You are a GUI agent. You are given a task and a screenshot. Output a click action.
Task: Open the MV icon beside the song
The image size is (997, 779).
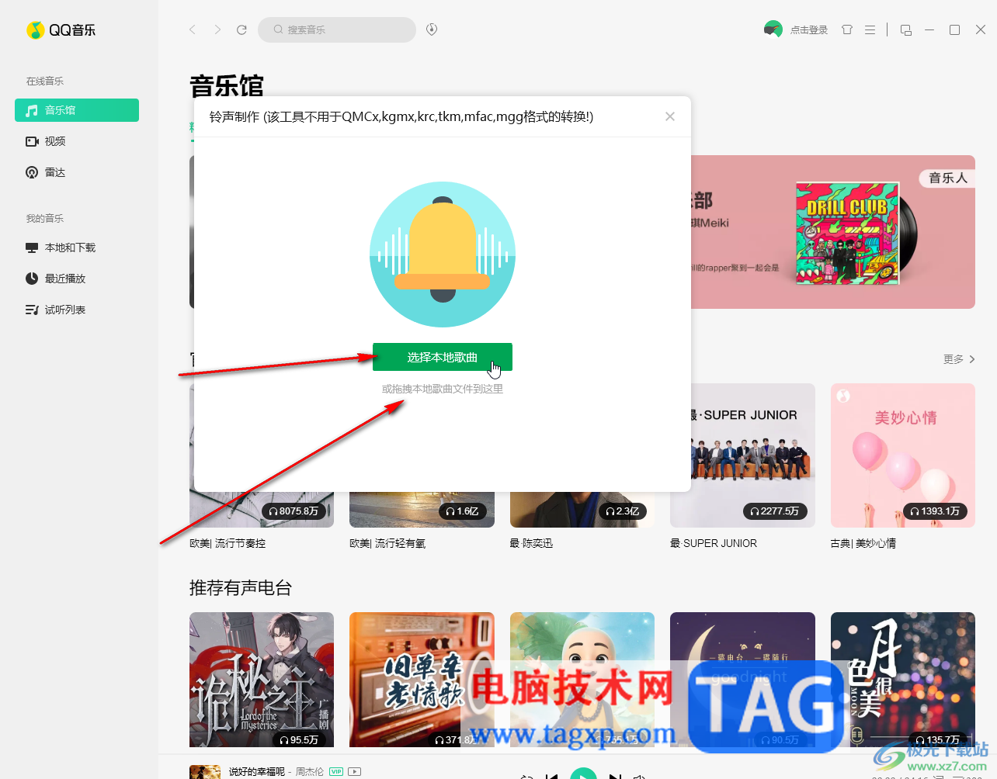tap(355, 772)
